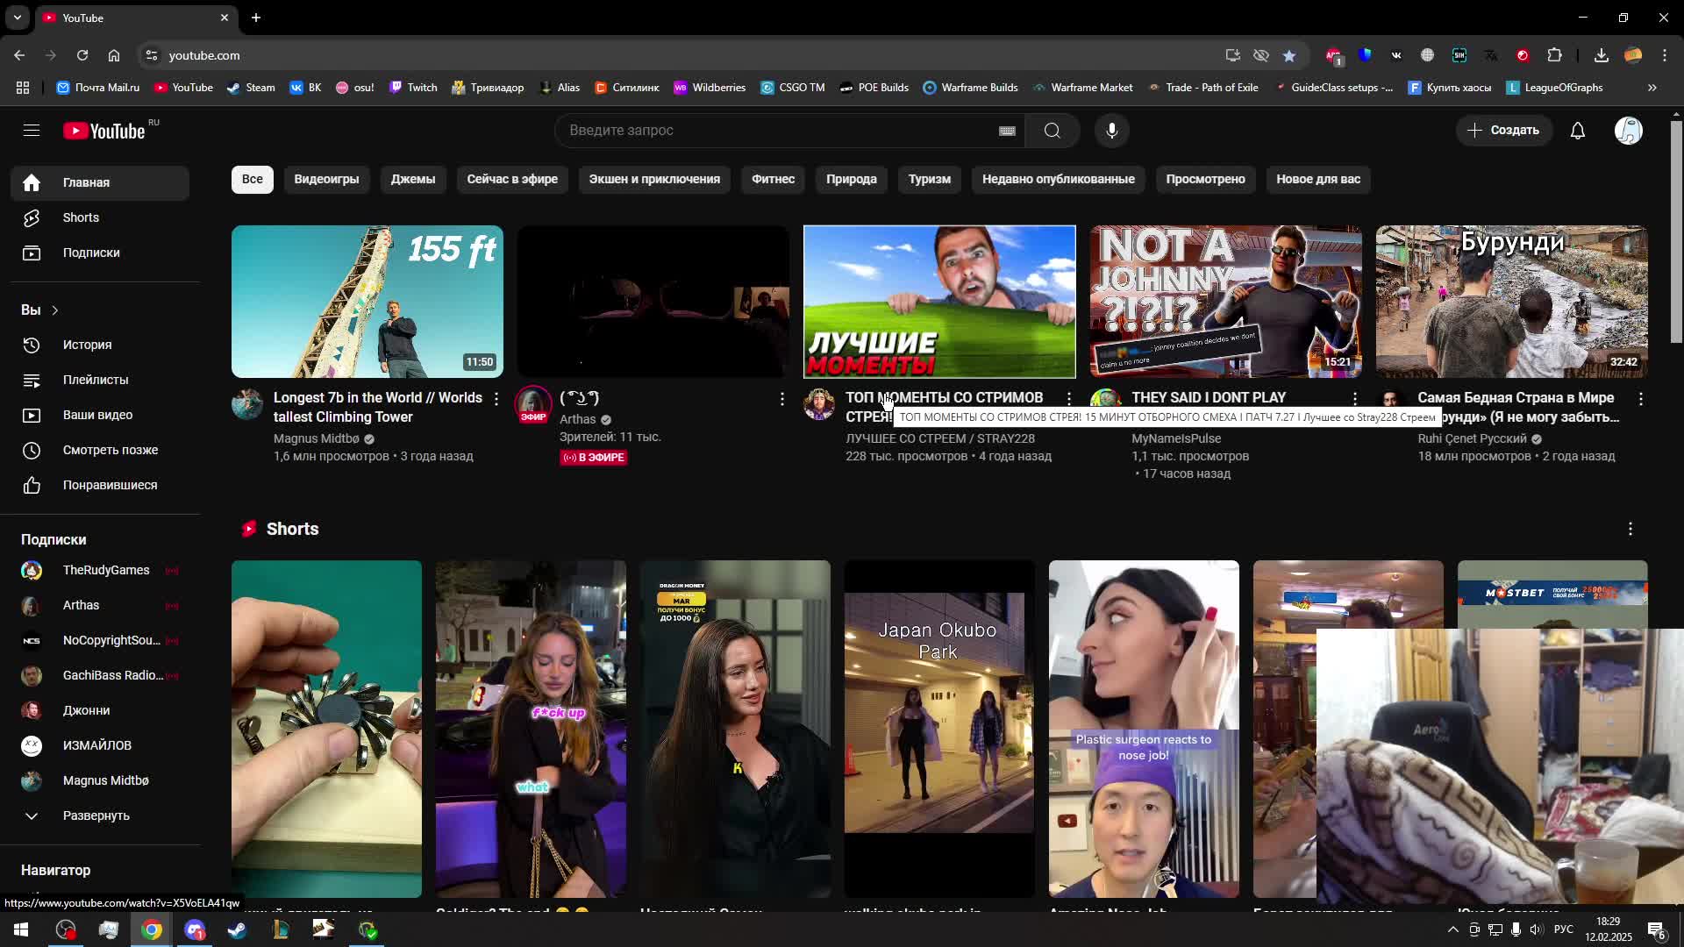
Task: Open the account avatar menu
Action: click(1629, 131)
